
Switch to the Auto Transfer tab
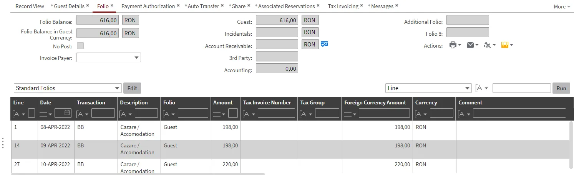pyautogui.click(x=203, y=6)
